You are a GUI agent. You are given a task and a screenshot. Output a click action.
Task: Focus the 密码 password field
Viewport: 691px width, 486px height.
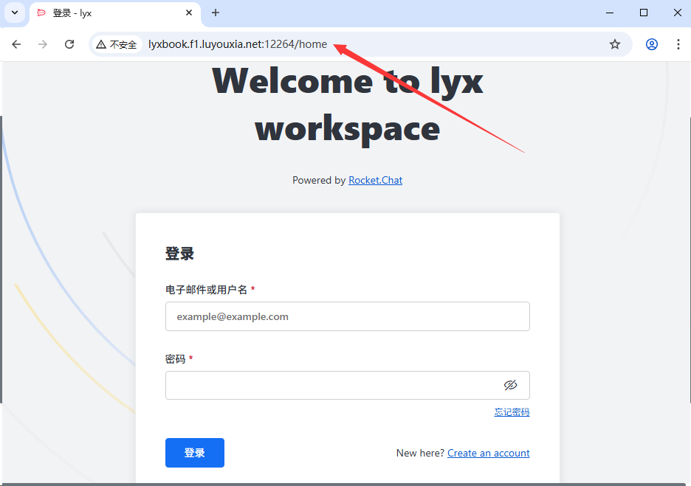(347, 385)
